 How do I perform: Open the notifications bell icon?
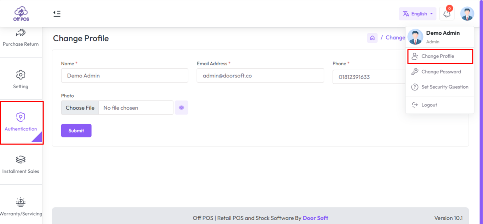(x=447, y=14)
